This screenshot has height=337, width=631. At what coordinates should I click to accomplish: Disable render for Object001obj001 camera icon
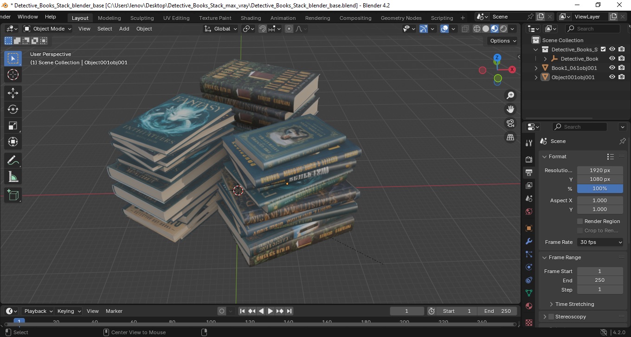622,77
